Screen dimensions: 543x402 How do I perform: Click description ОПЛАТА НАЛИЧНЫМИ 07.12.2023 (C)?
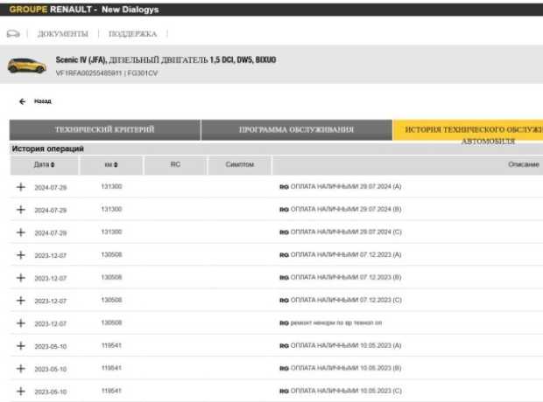[x=346, y=300]
